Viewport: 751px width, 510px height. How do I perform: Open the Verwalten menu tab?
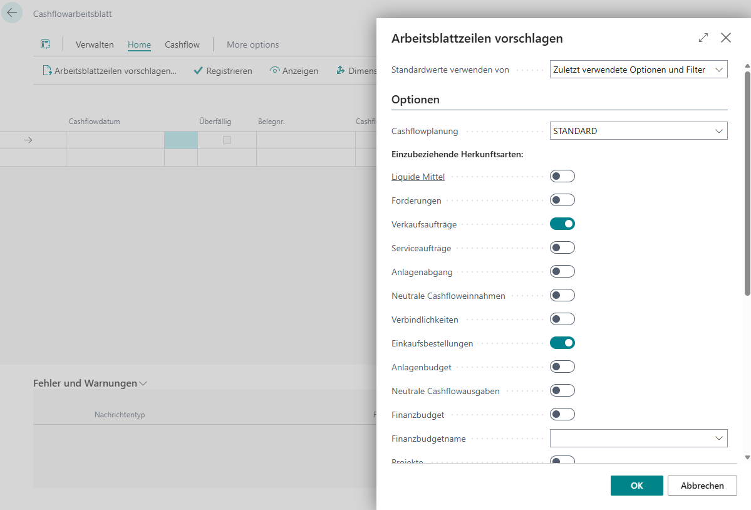point(95,44)
